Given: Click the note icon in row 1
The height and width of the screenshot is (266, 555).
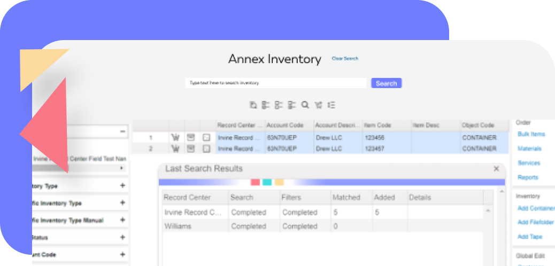Looking at the screenshot, I should pyautogui.click(x=206, y=138).
